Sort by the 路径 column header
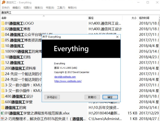Screen dimensions: 160x121 105,18
